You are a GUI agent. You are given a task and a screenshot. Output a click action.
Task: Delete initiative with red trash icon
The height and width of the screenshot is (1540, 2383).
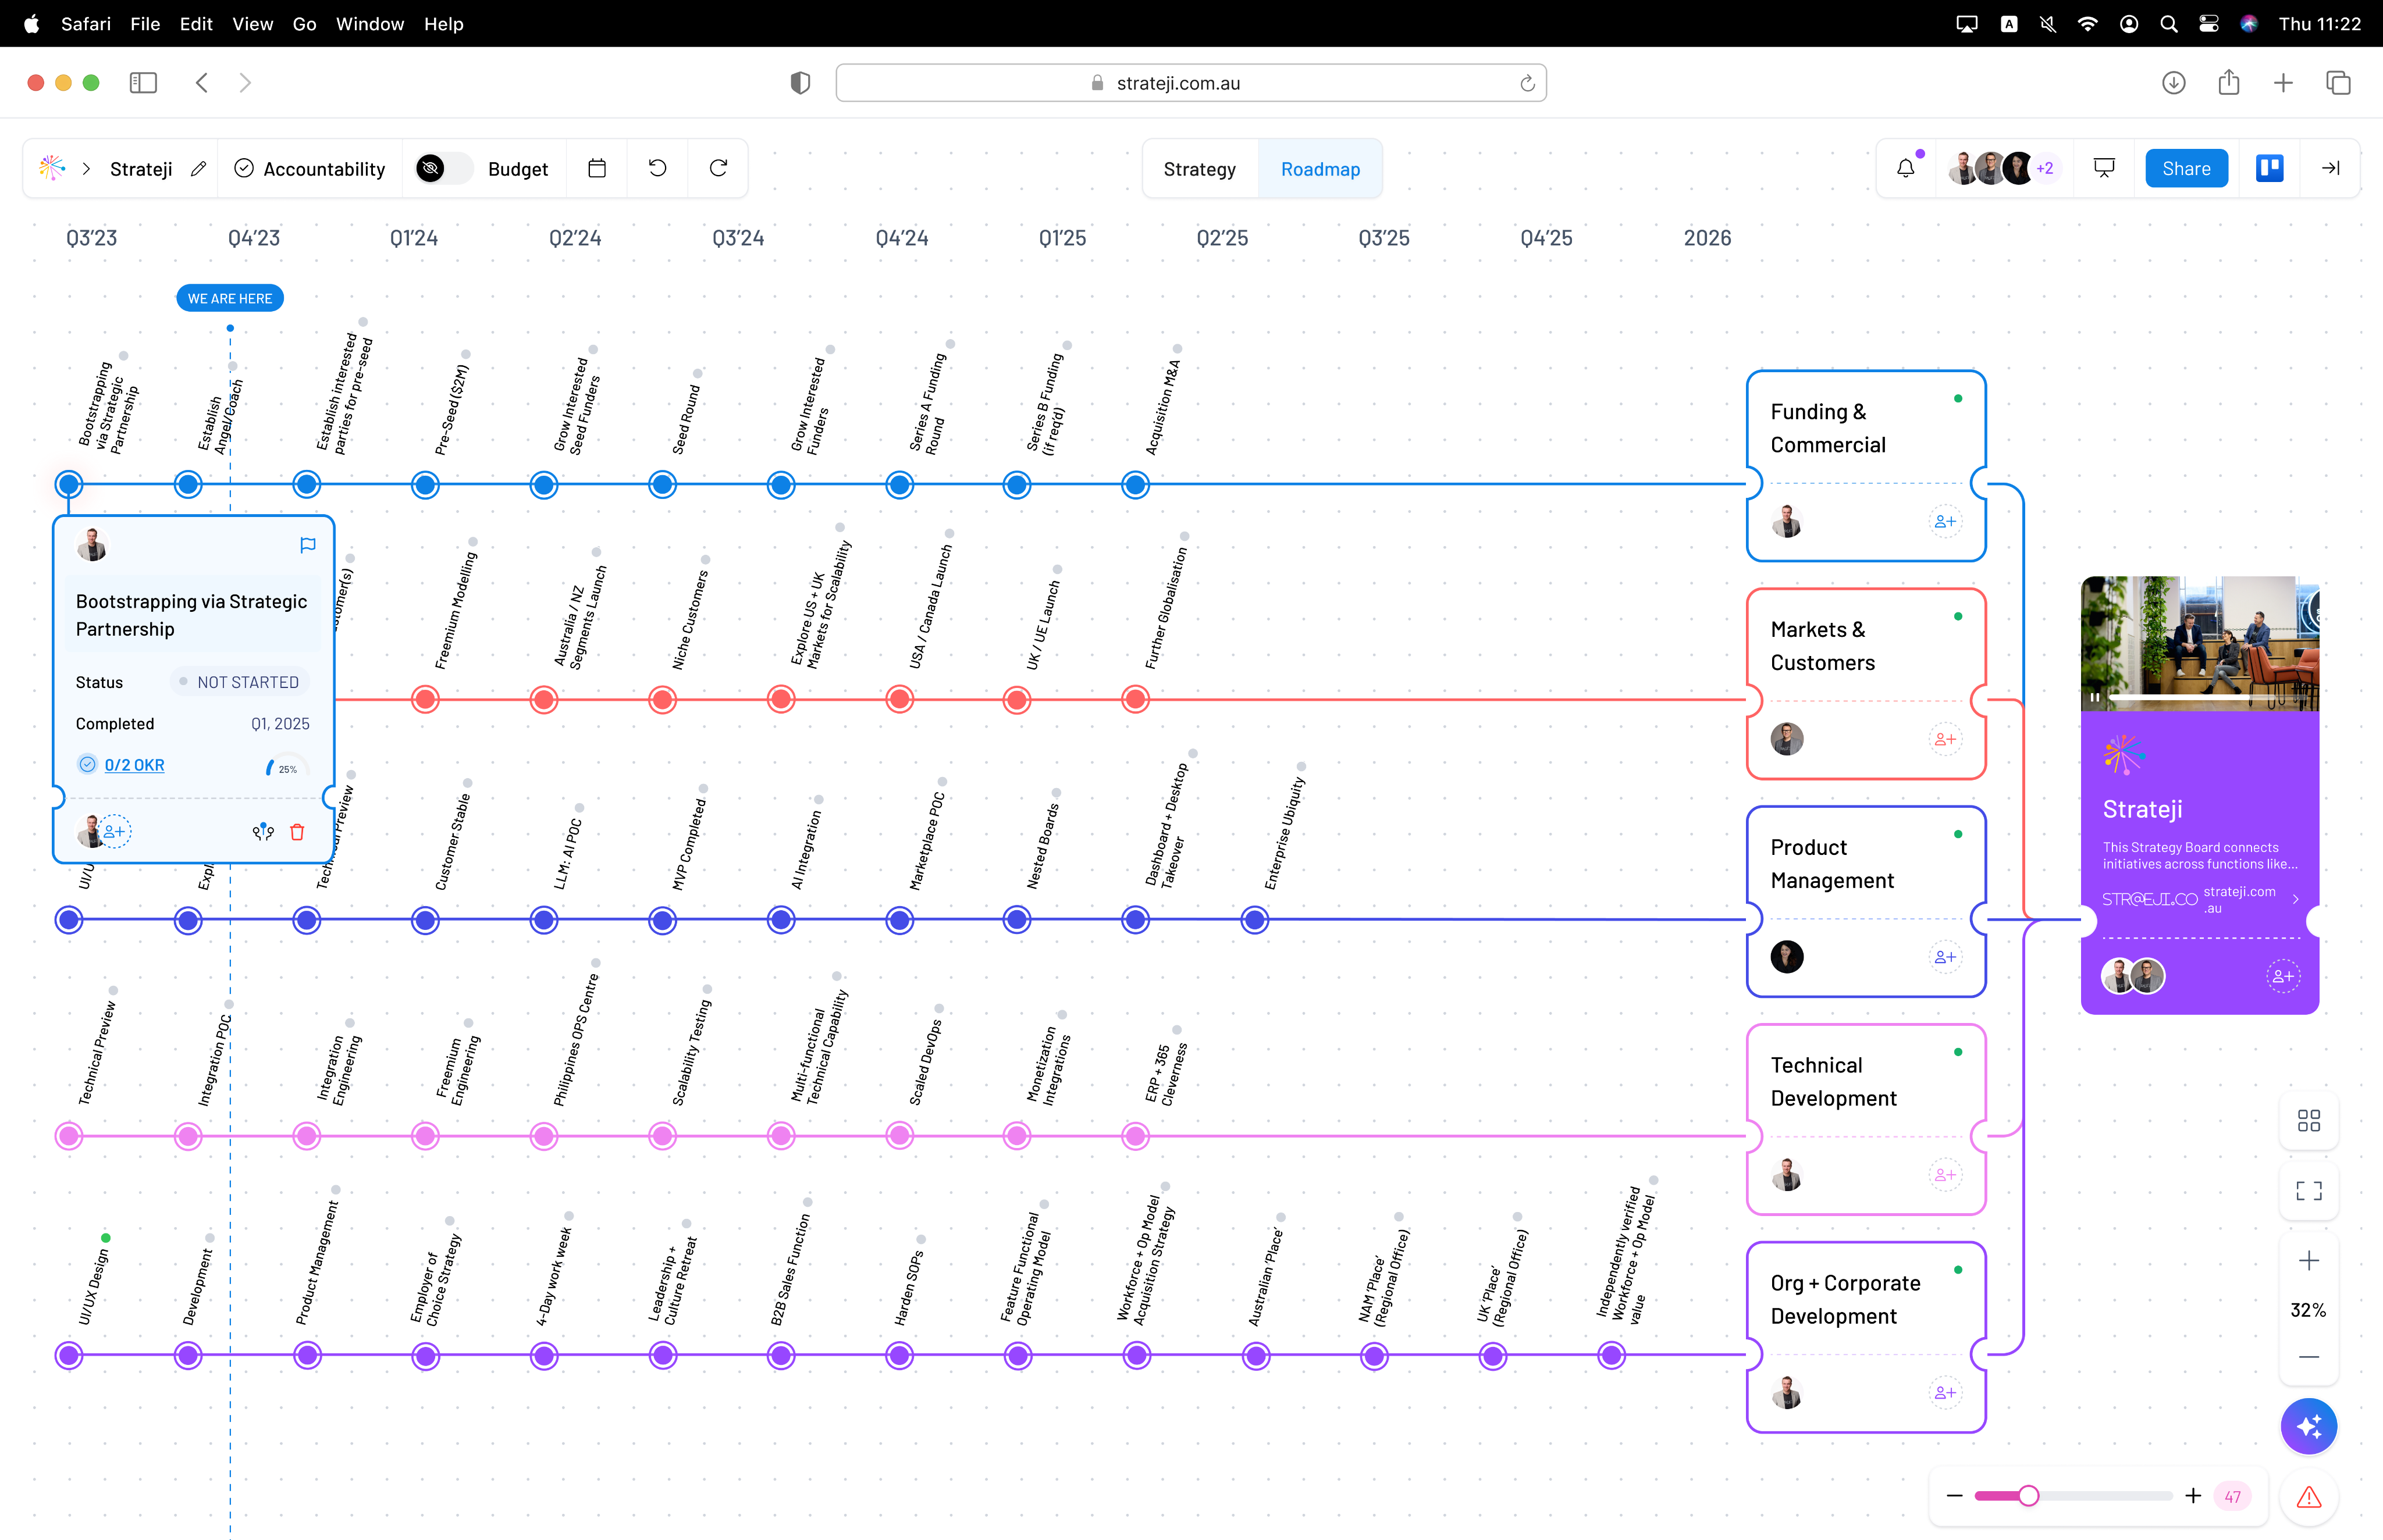point(297,832)
